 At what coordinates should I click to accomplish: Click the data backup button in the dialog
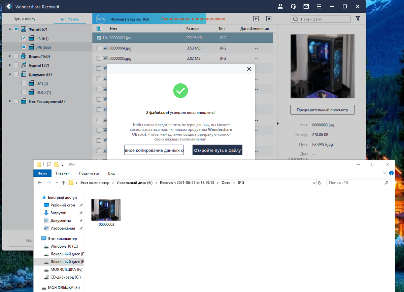(154, 150)
